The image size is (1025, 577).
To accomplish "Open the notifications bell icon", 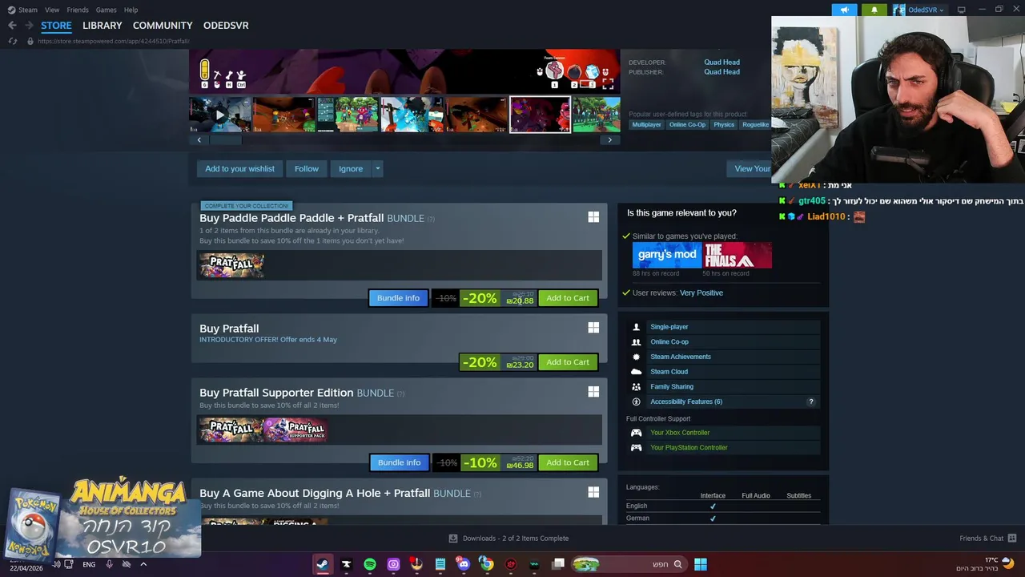I will tap(874, 10).
